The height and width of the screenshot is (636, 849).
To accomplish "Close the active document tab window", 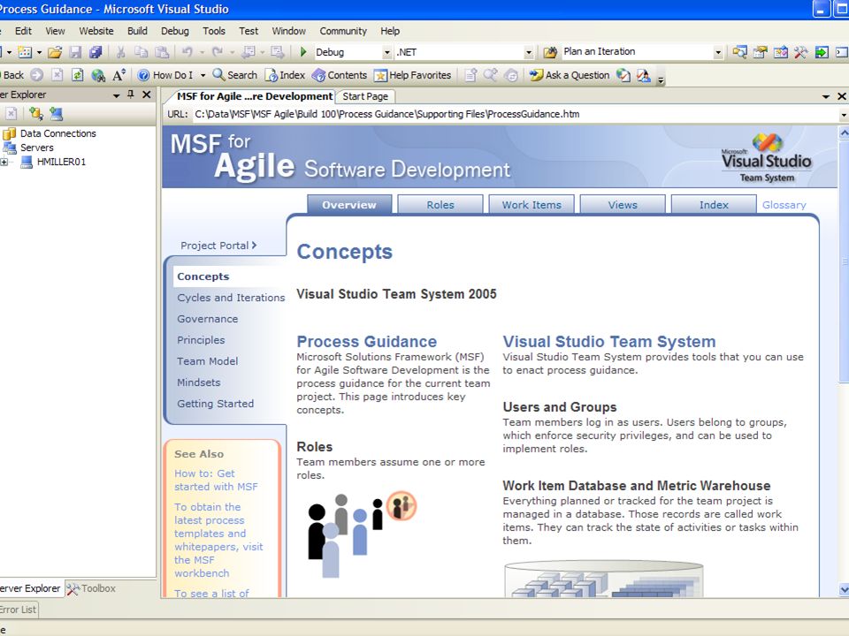I will coord(841,96).
